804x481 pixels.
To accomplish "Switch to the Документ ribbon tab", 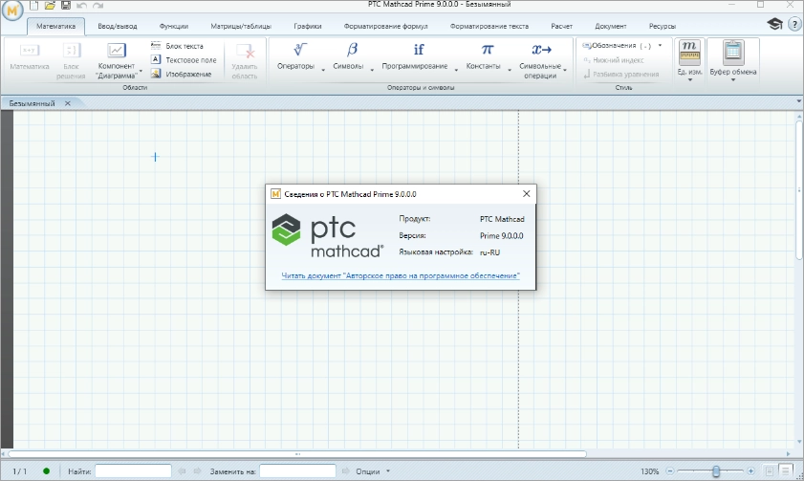I will point(610,26).
